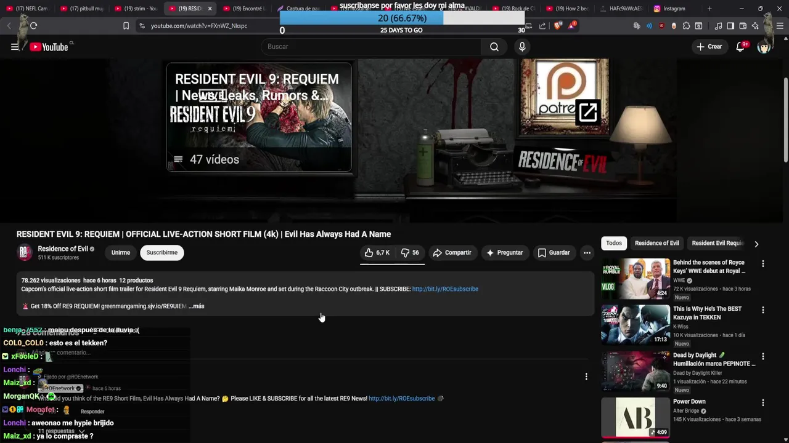This screenshot has width=789, height=443.
Task: Open pinned comment options menu
Action: pos(586,377)
